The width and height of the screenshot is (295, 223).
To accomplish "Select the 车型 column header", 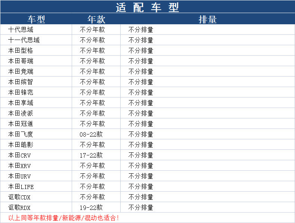I will pos(36,19).
